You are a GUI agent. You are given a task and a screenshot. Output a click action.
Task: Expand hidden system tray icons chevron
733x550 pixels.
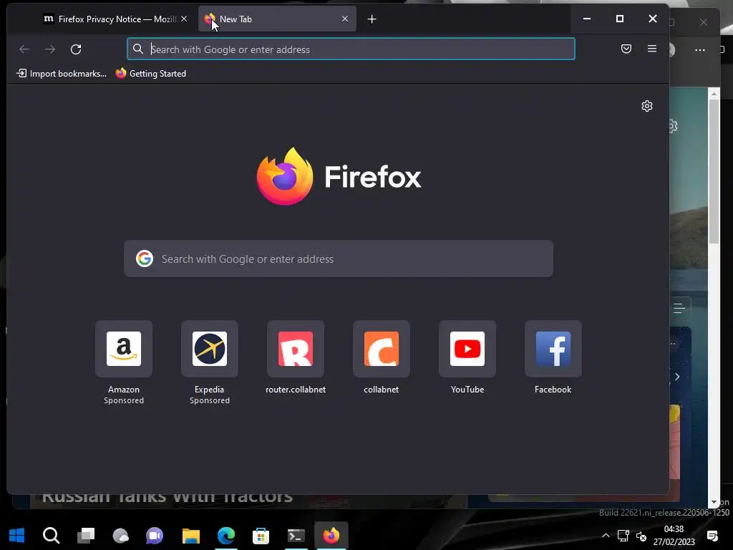click(x=606, y=536)
